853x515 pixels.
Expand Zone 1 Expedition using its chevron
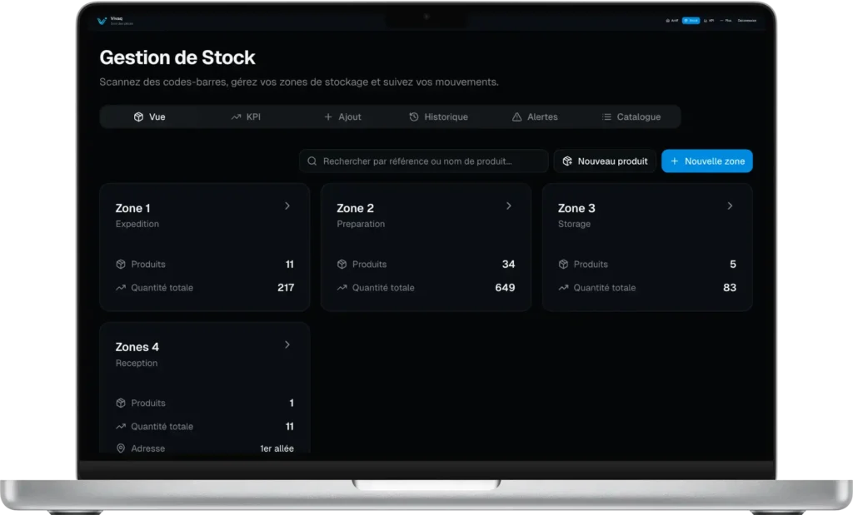(x=287, y=206)
